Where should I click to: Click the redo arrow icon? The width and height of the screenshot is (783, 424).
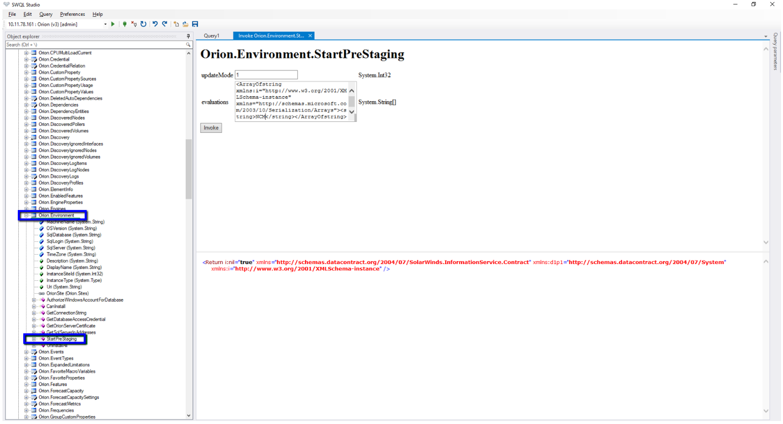pos(165,24)
